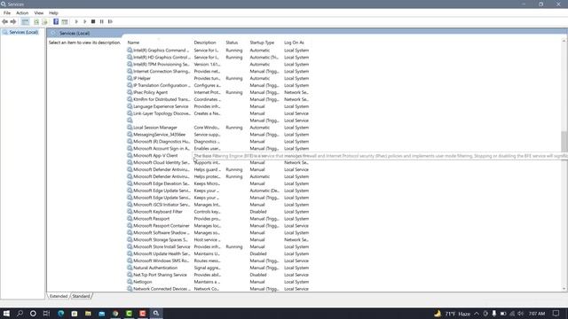This screenshot has width=568, height=319.
Task: Open the 7:07 AM taskbar clock
Action: click(537, 314)
